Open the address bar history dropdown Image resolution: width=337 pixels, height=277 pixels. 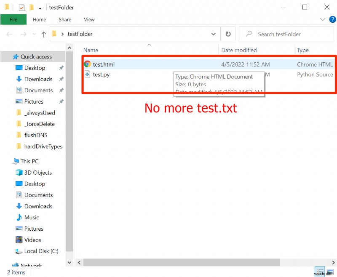[x=214, y=34]
